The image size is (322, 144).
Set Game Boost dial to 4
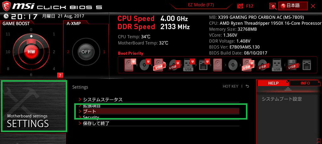[x=54, y=69]
